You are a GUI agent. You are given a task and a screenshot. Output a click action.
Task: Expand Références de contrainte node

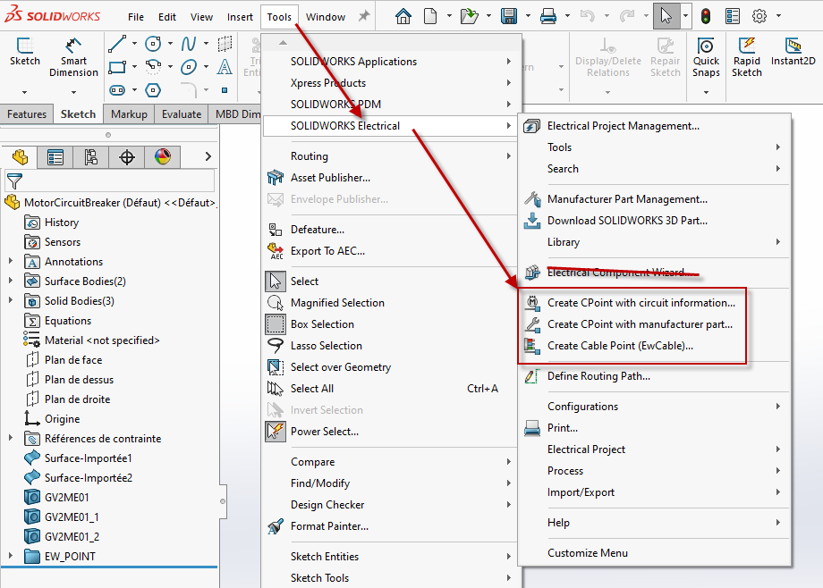[11, 438]
